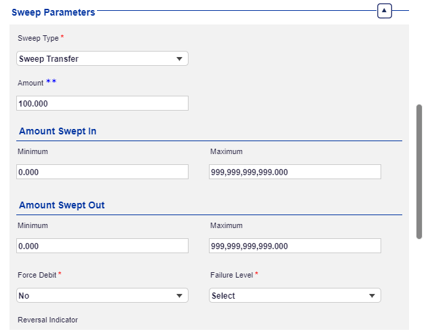This screenshot has height=336, width=426.
Task: Click the Force Debit field label
Action: click(37, 275)
